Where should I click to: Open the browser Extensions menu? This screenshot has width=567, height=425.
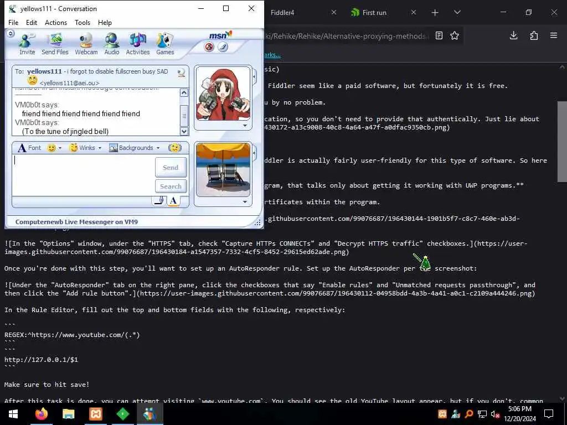click(534, 35)
